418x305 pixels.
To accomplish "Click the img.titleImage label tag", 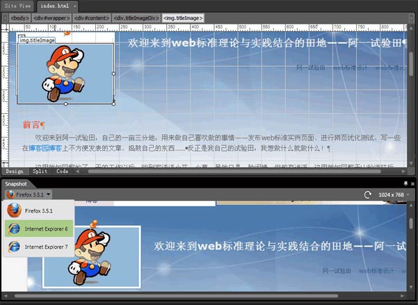I will tap(37, 40).
